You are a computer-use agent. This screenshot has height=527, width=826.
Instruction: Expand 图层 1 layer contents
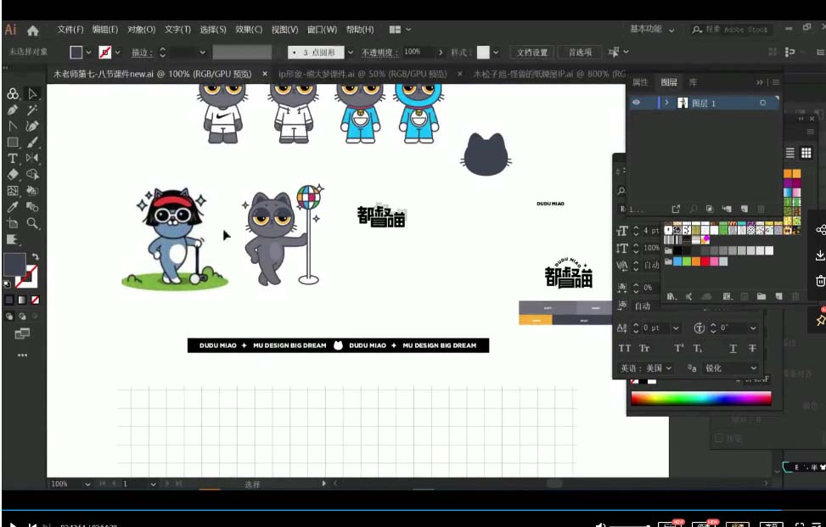(667, 103)
